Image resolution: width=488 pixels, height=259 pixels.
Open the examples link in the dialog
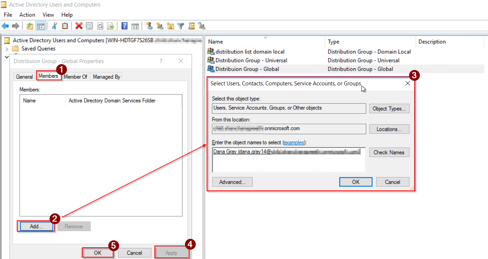tap(294, 142)
